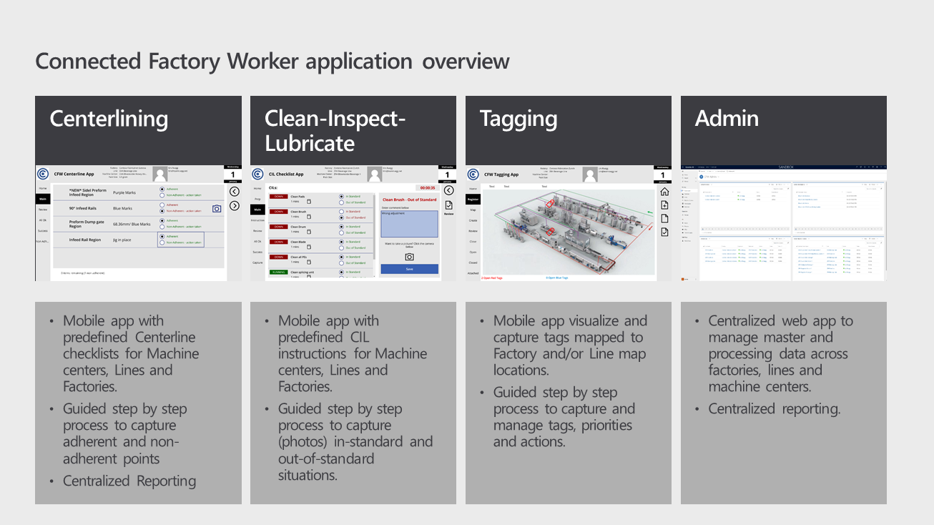Click the clipboard icon on the Clean Drum row
The height and width of the screenshot is (525, 934).
(x=309, y=232)
